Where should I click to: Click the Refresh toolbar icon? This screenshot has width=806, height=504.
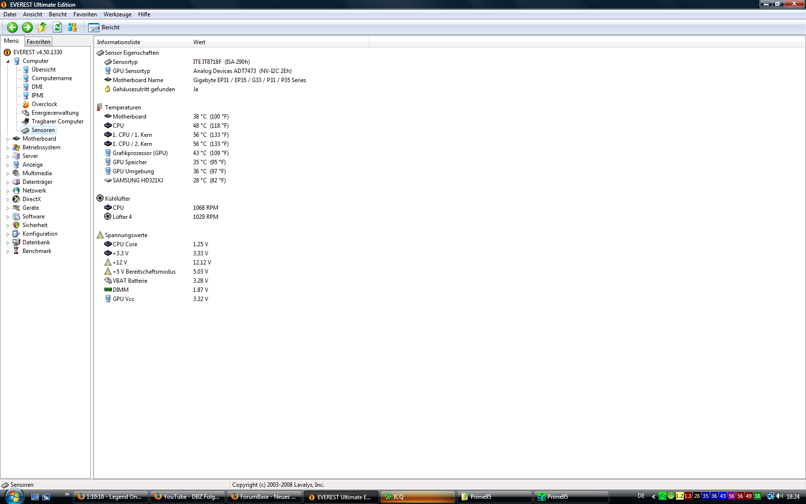58,27
